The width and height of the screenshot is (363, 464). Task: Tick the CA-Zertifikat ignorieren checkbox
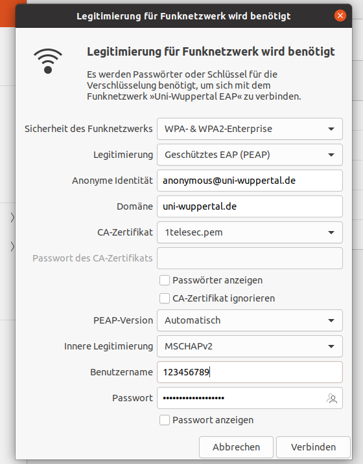click(165, 298)
